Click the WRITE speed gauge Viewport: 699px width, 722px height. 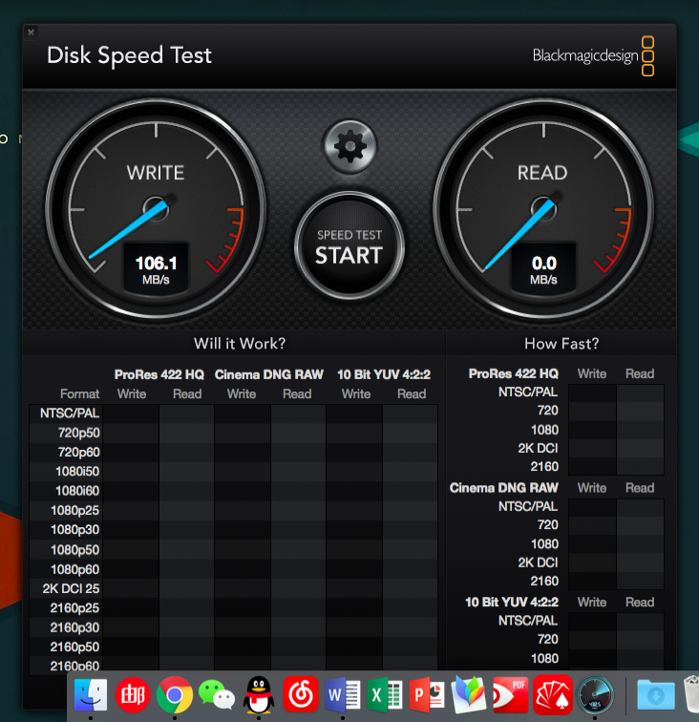(156, 209)
